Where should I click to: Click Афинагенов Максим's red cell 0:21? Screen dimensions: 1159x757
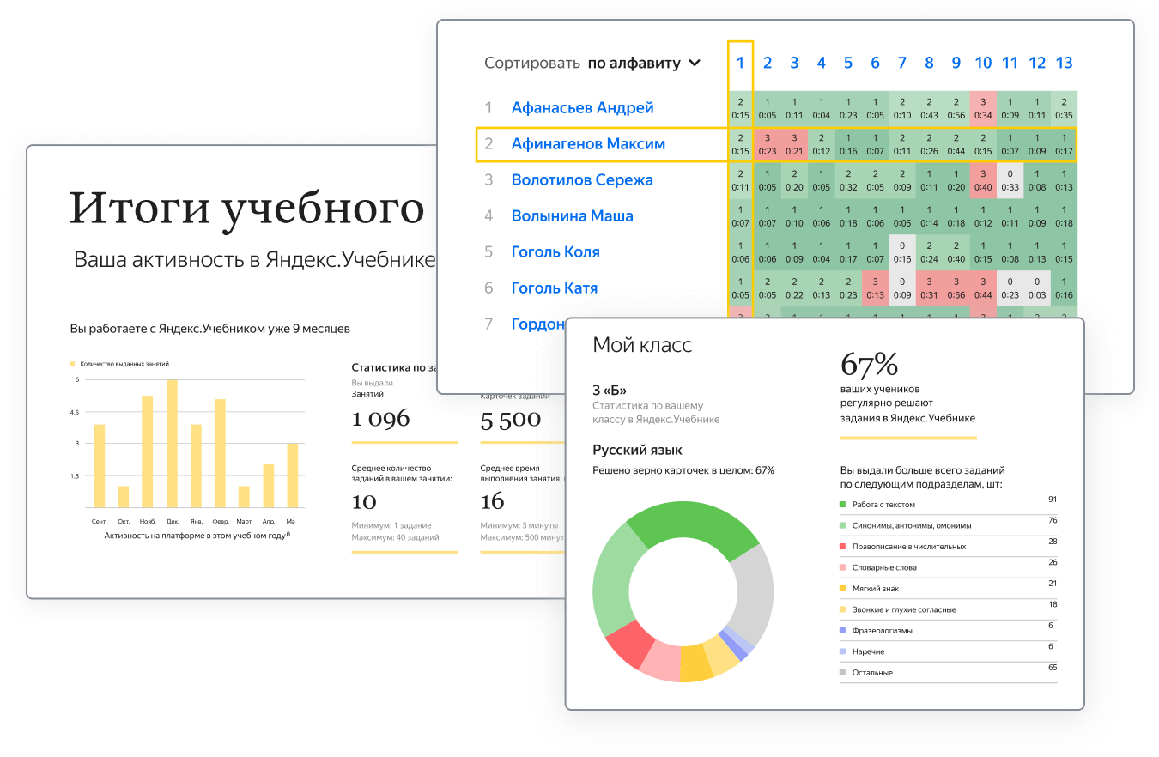794,144
